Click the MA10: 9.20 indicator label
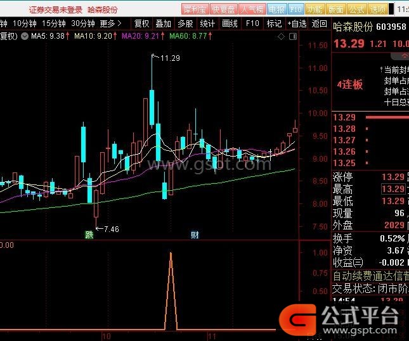 (x=96, y=36)
